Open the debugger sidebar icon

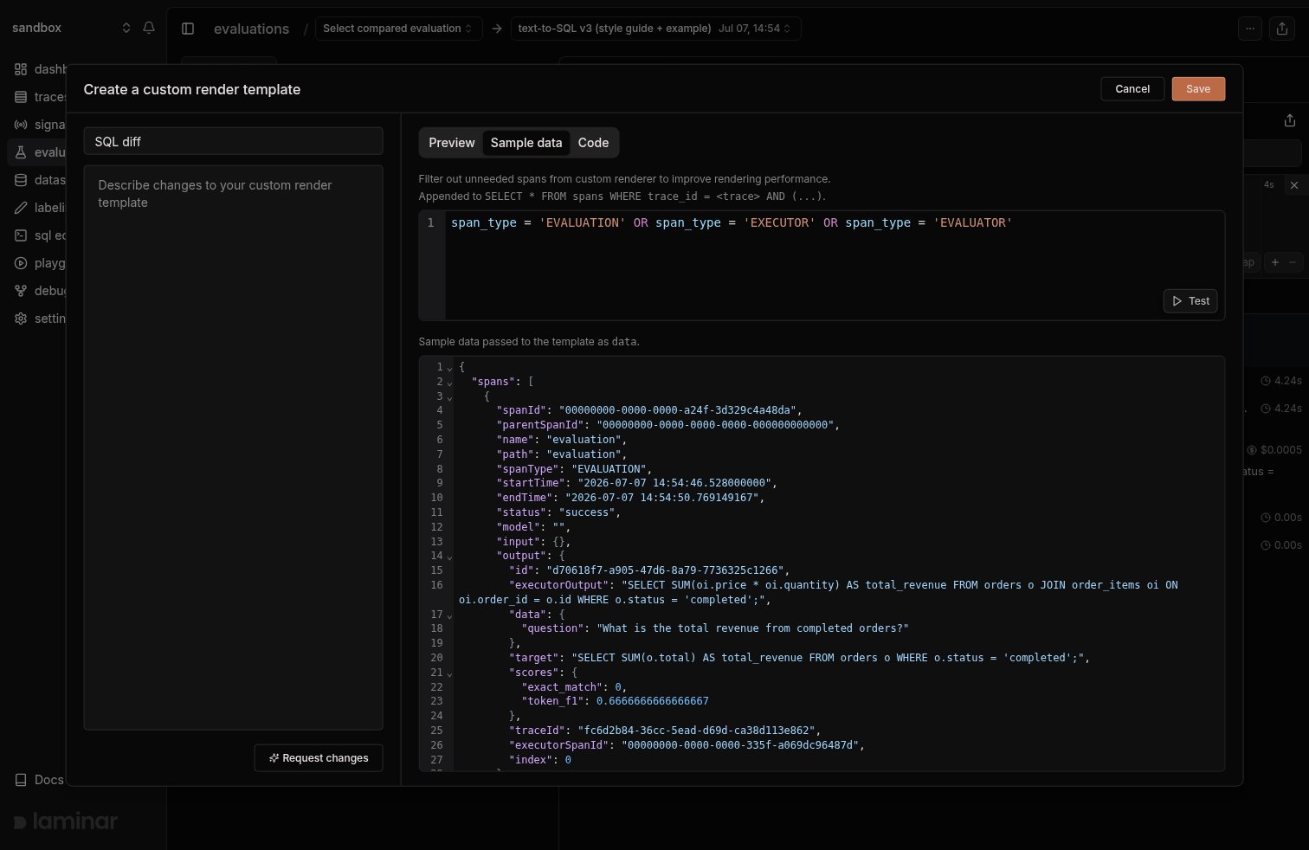pos(21,291)
